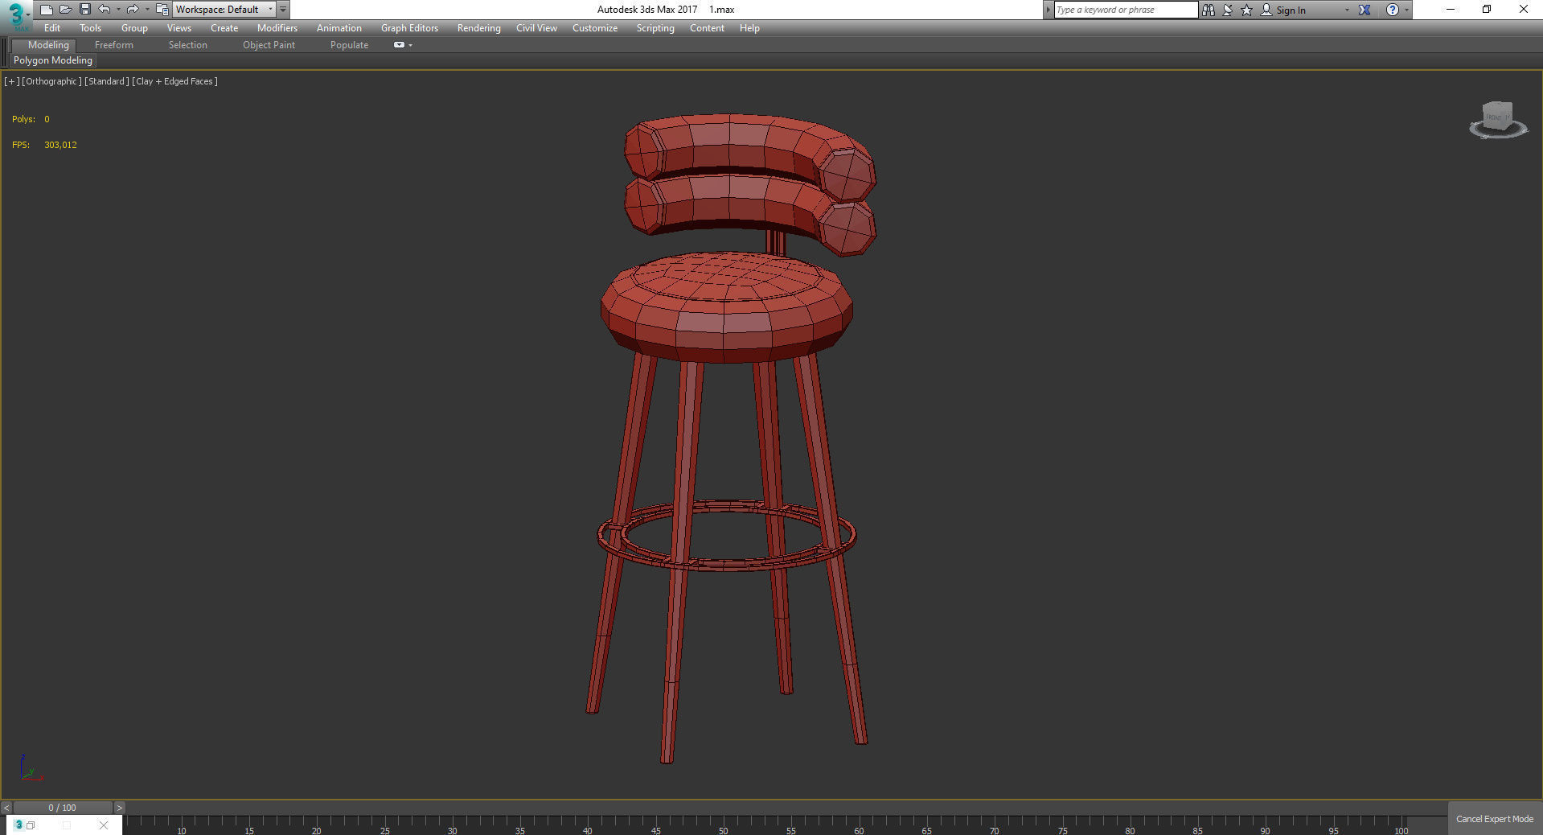Switch to the Selection ribbon tab
Screen dimensions: 1543x835
[187, 45]
